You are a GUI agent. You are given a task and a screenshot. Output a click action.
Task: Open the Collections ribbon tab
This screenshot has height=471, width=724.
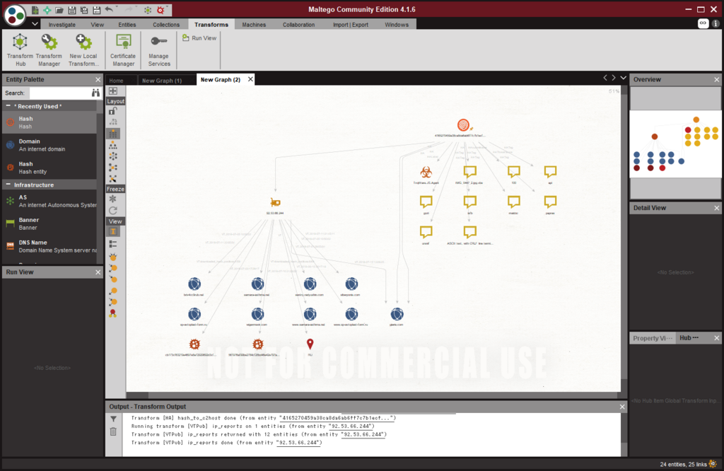coord(166,25)
